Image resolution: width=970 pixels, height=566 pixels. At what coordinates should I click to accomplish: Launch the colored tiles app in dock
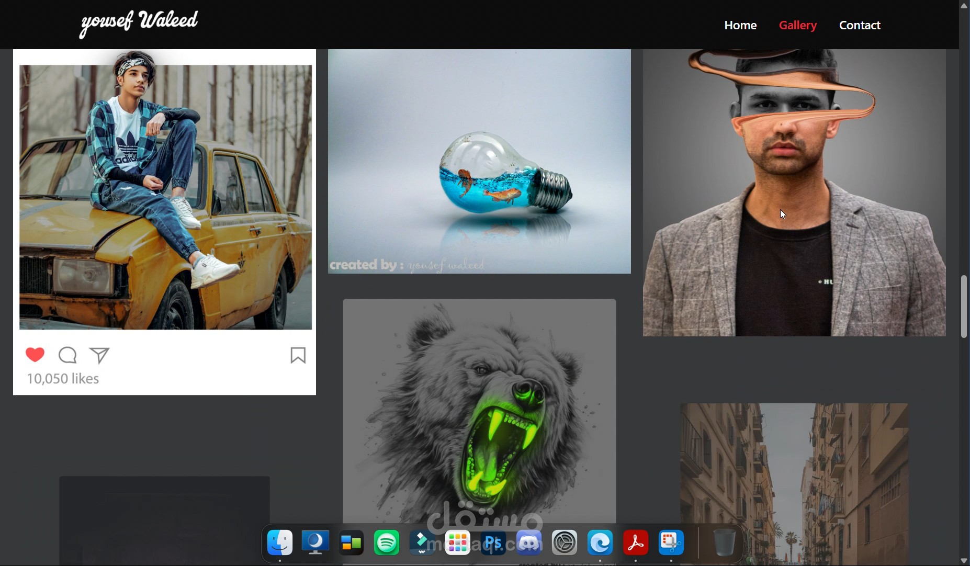point(351,543)
